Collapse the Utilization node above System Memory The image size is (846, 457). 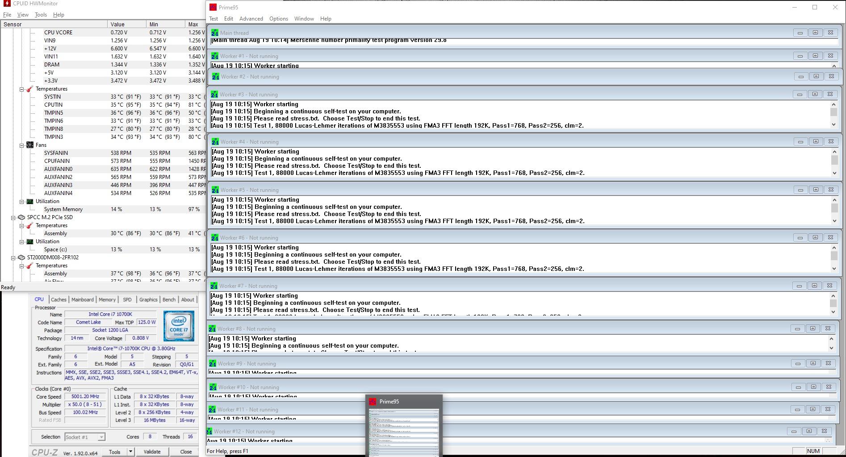tap(21, 201)
